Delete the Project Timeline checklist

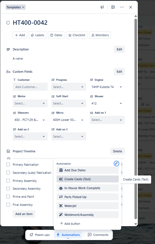tap(118, 151)
